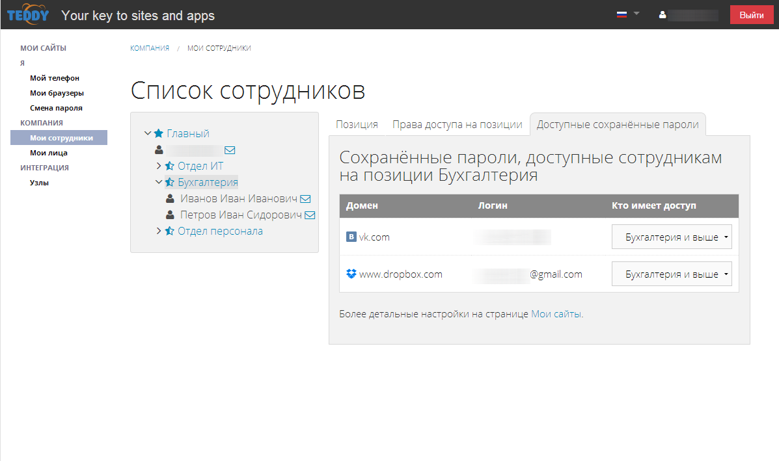779x461 pixels.
Task: Open the Мои сайты link below table
Action: click(556, 314)
